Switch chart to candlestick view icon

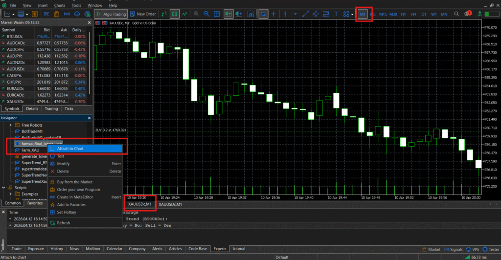pyautogui.click(x=174, y=14)
